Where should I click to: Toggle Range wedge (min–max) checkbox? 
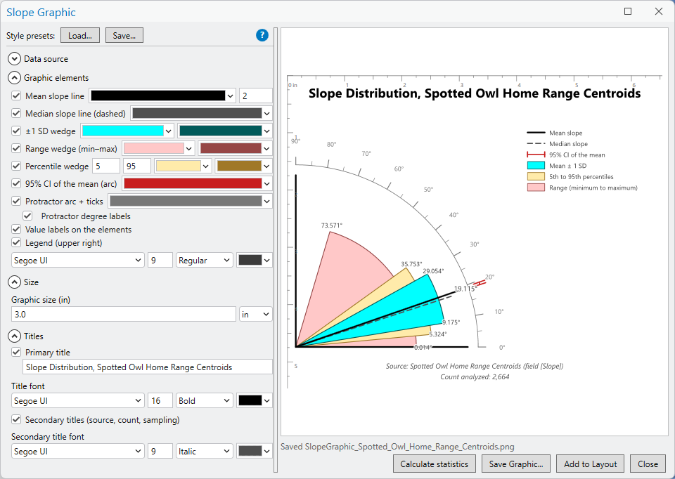(x=16, y=149)
